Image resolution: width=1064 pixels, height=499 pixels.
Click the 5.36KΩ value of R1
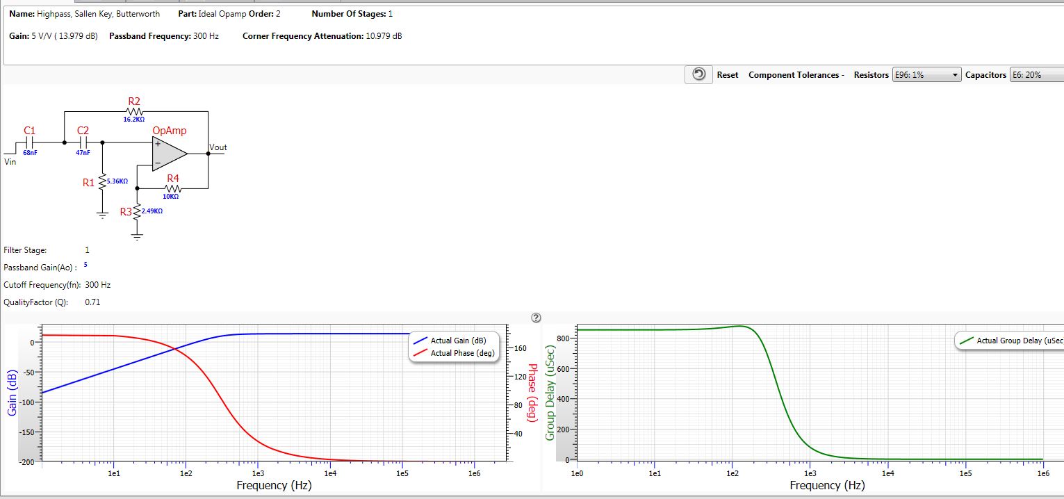click(x=117, y=181)
